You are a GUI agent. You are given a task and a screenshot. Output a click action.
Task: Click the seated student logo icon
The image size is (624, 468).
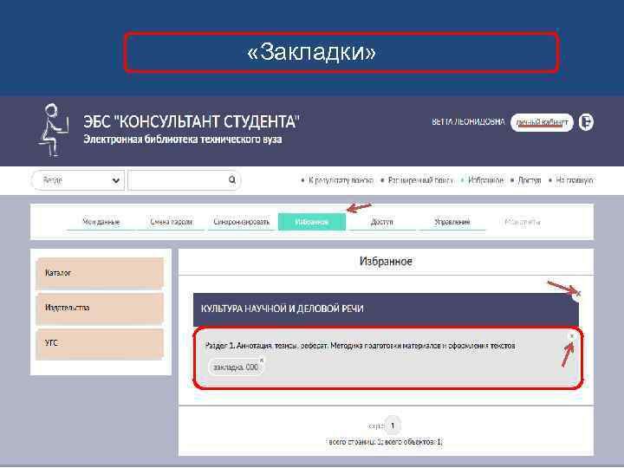(54, 130)
